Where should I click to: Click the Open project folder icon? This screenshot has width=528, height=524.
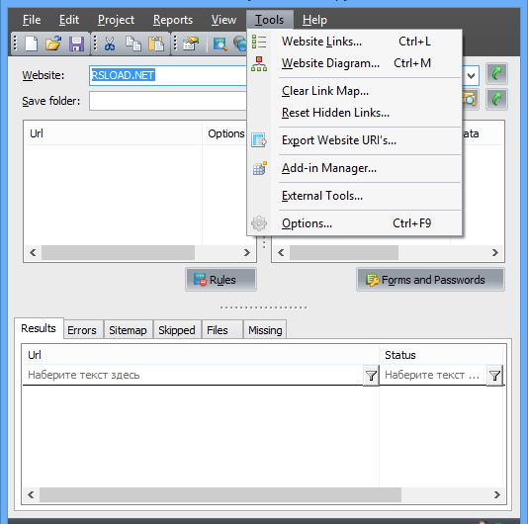point(53,44)
